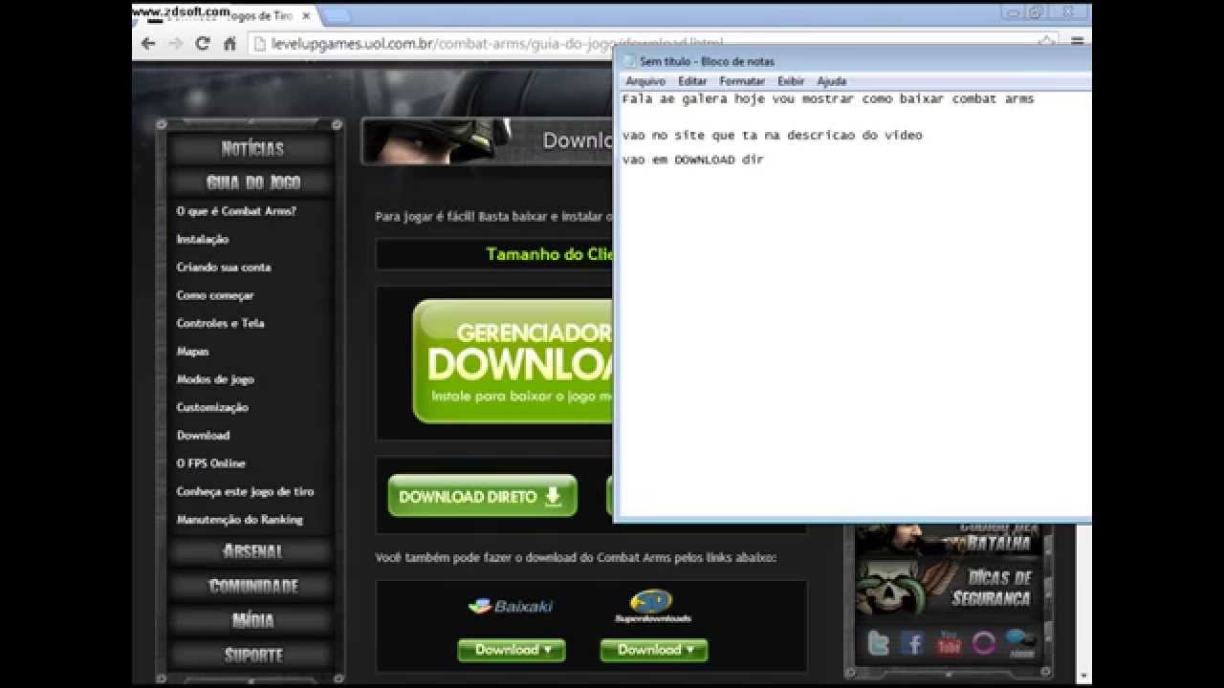Open the Twitter icon in the sidebar
Image resolution: width=1224 pixels, height=688 pixels.
878,643
